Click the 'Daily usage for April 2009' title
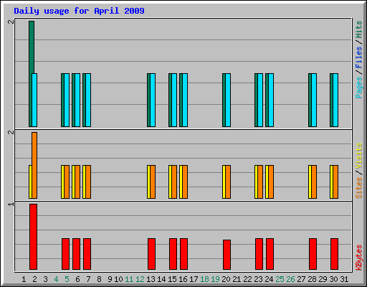 [79, 11]
